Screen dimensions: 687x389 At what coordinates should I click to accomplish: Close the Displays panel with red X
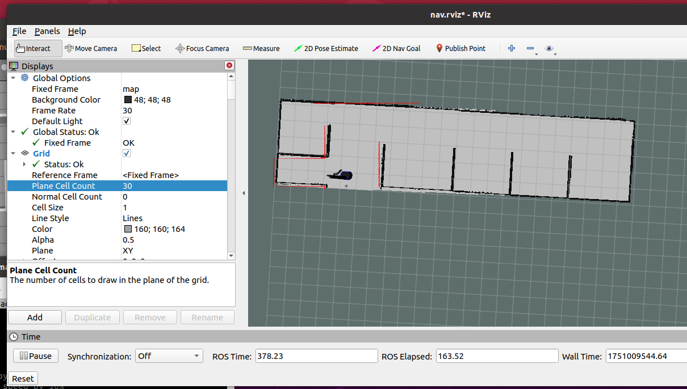coord(229,66)
